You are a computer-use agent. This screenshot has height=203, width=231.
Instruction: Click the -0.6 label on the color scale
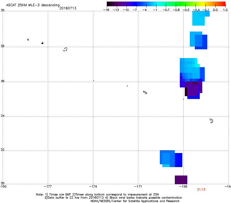[x=176, y=10]
